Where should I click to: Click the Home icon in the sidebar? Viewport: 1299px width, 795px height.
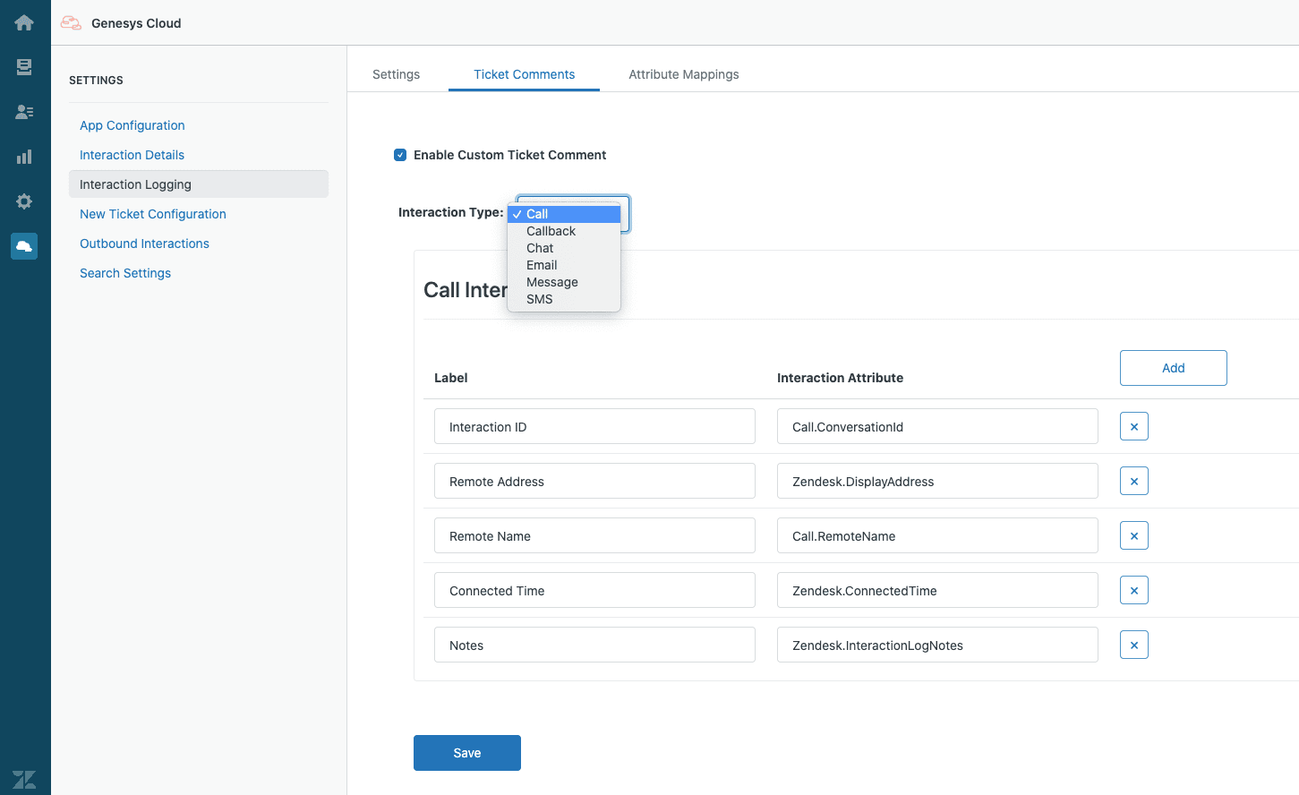23,22
